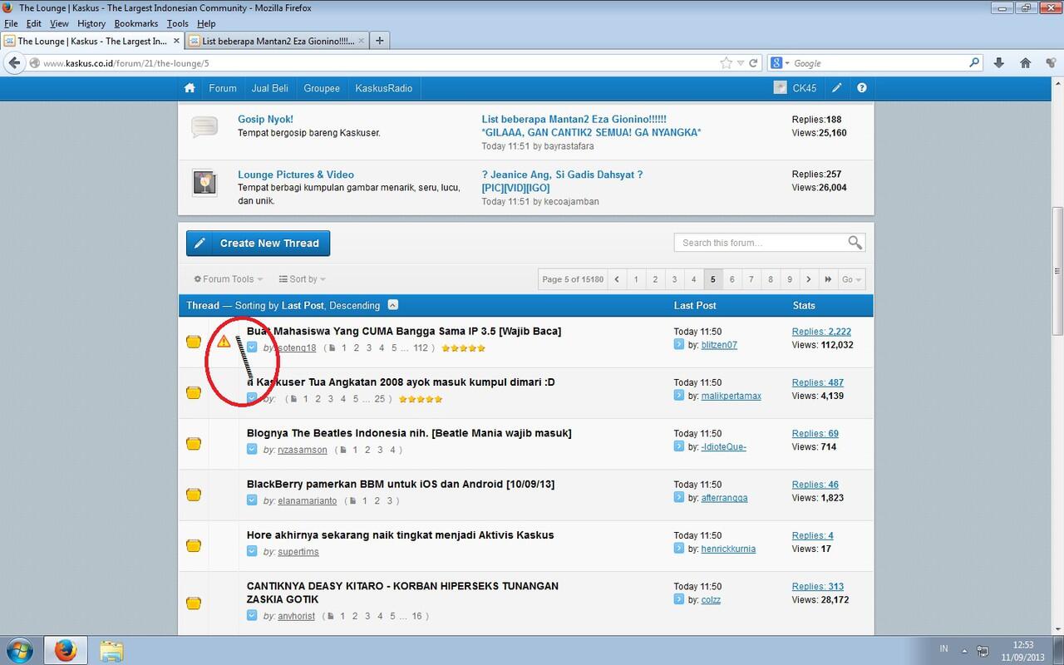
Task: Jump to last page double-arrow
Action: (x=828, y=279)
